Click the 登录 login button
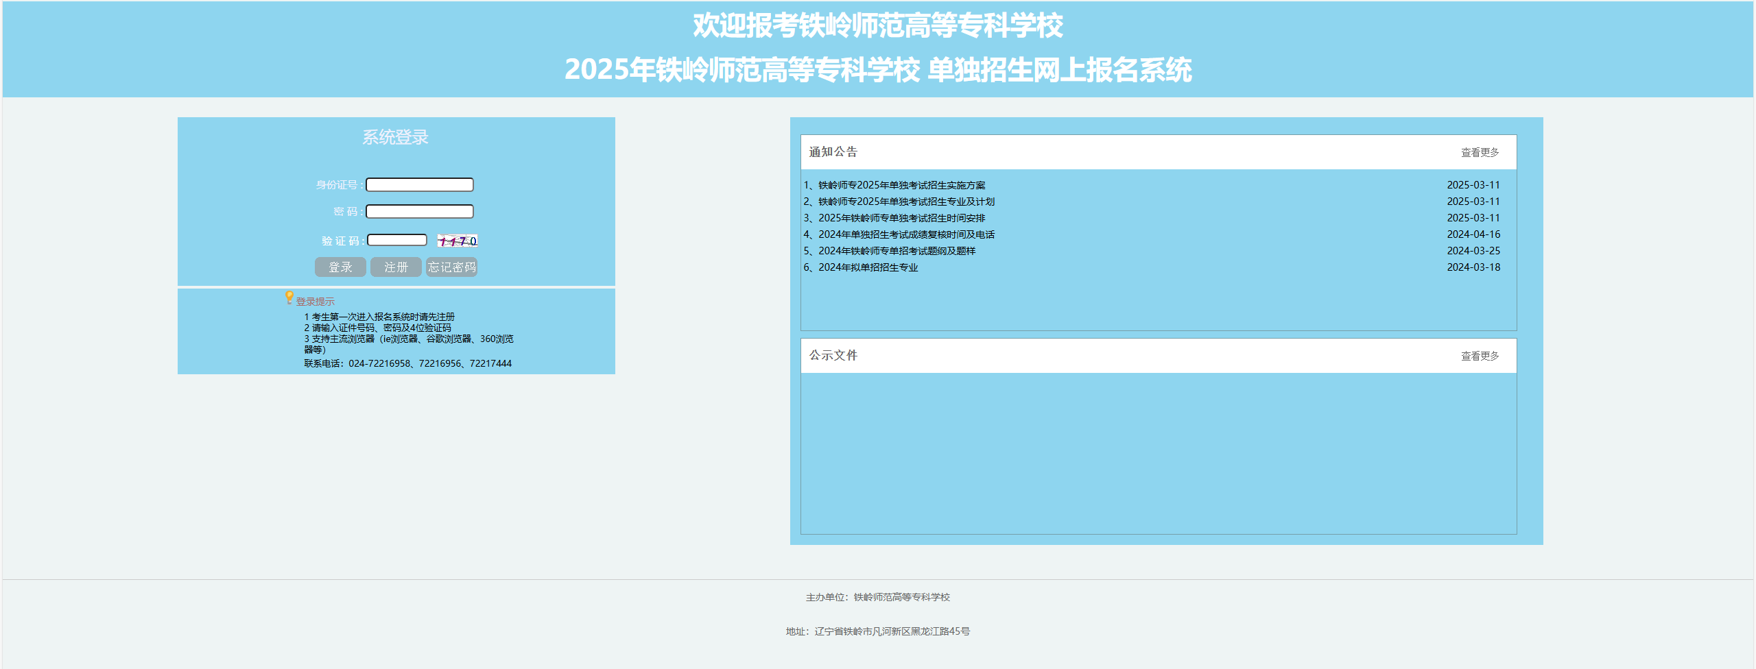This screenshot has width=1756, height=669. pyautogui.click(x=340, y=267)
